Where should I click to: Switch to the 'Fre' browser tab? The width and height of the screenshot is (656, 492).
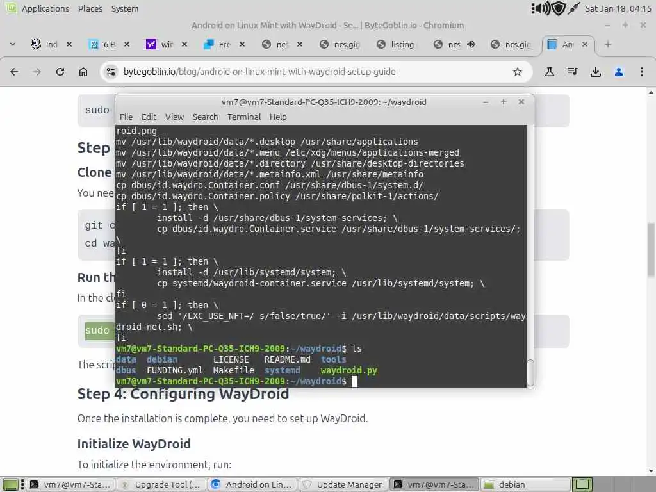coord(217,44)
